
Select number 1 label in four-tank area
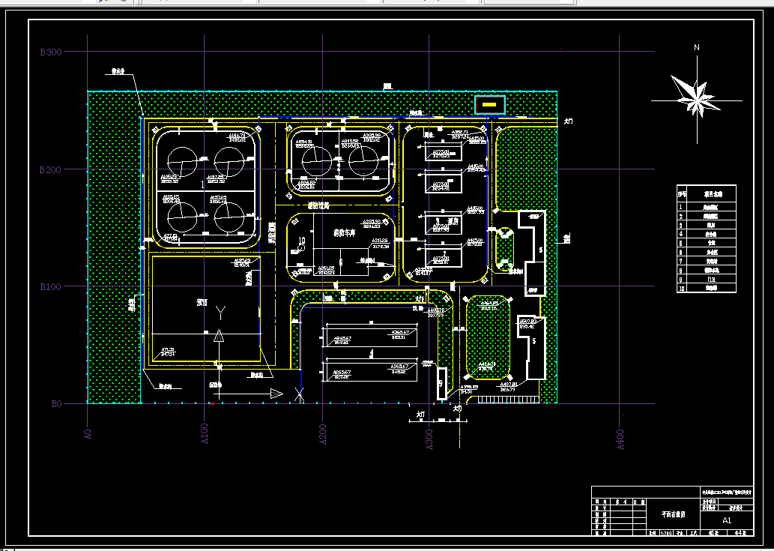[203, 184]
